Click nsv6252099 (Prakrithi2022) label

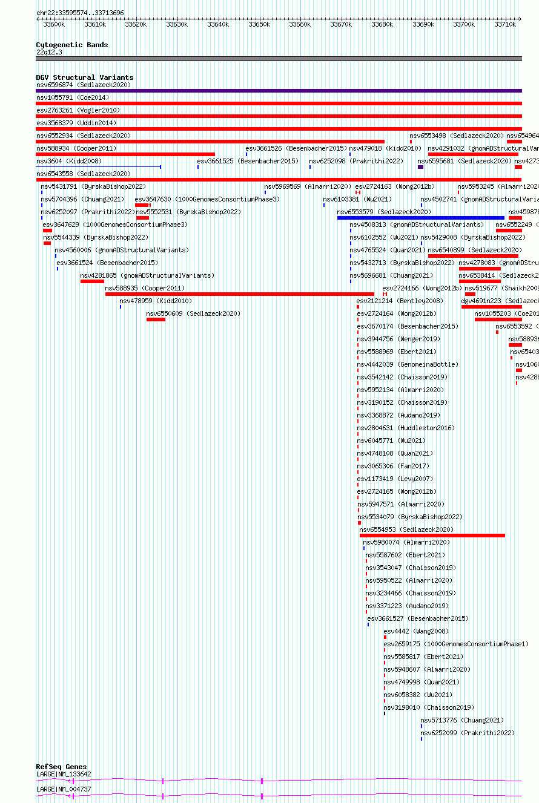pos(468,733)
